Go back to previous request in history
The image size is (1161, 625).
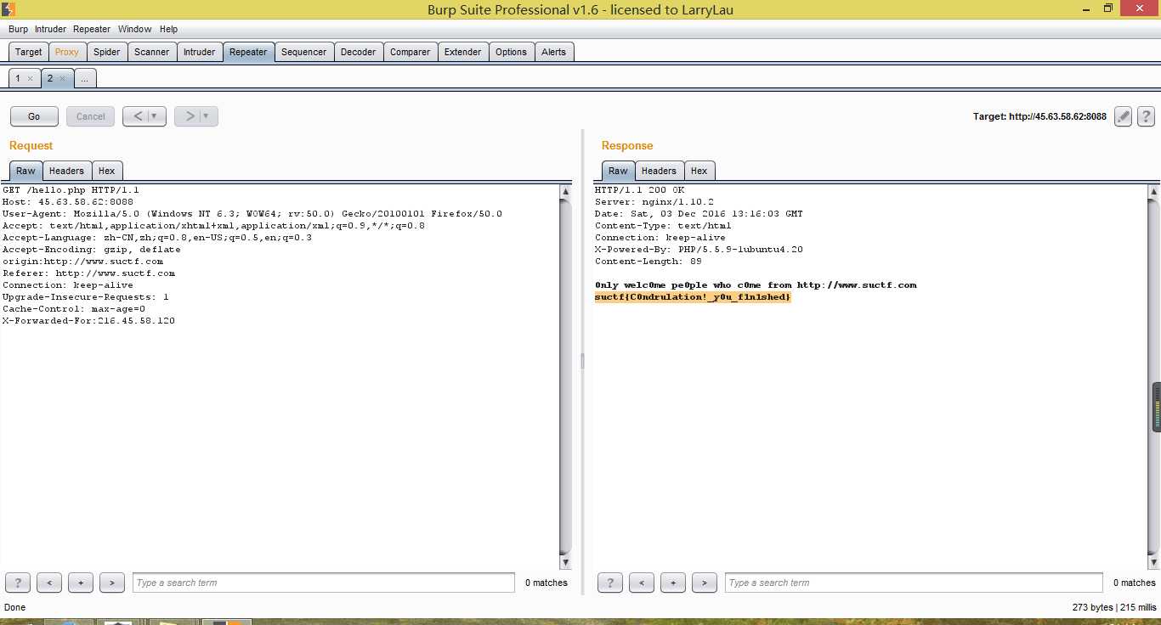coord(139,116)
